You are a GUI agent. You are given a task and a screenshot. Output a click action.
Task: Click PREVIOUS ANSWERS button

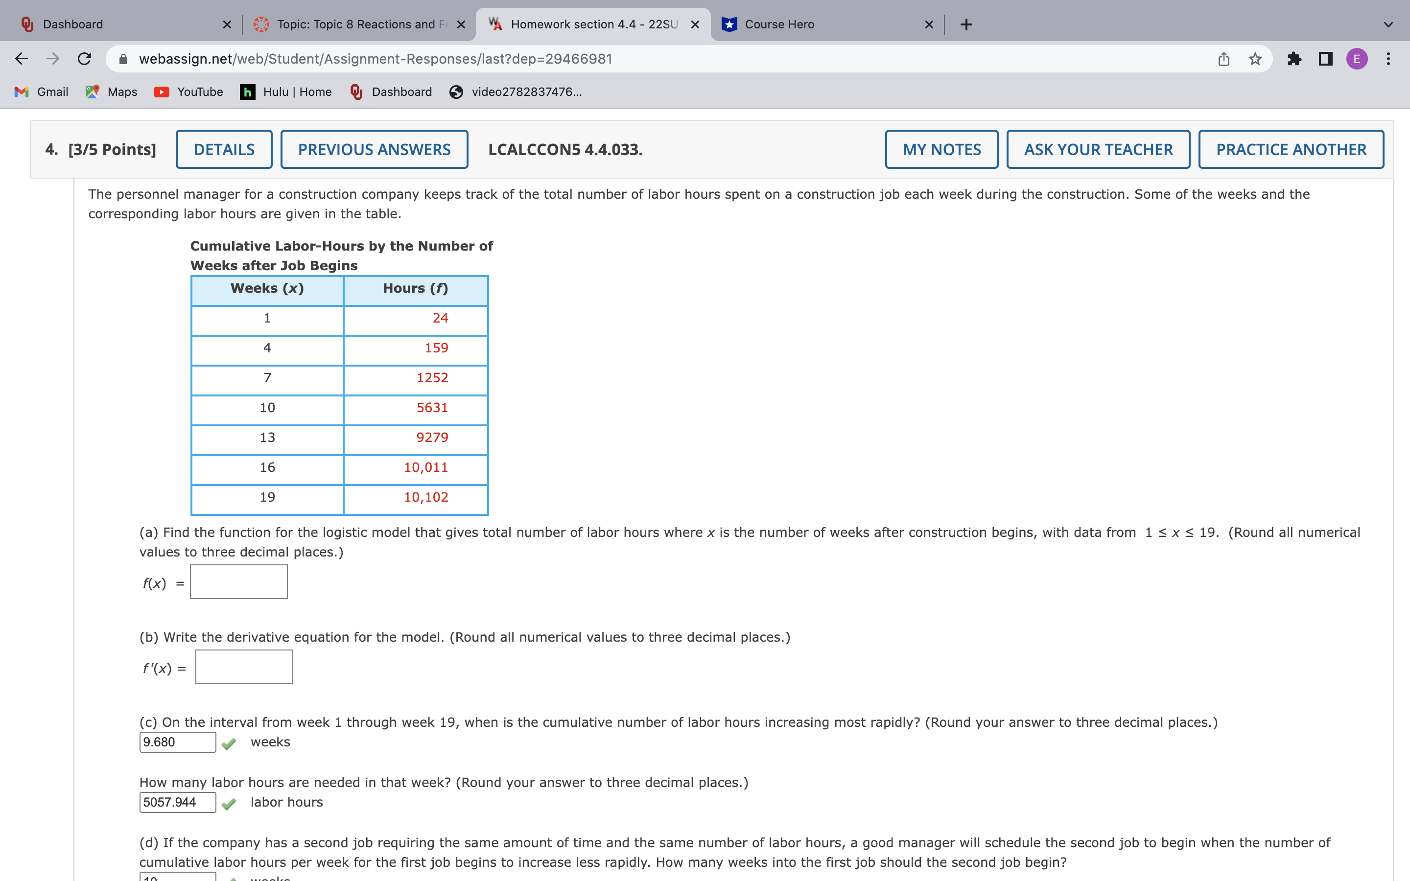(374, 150)
